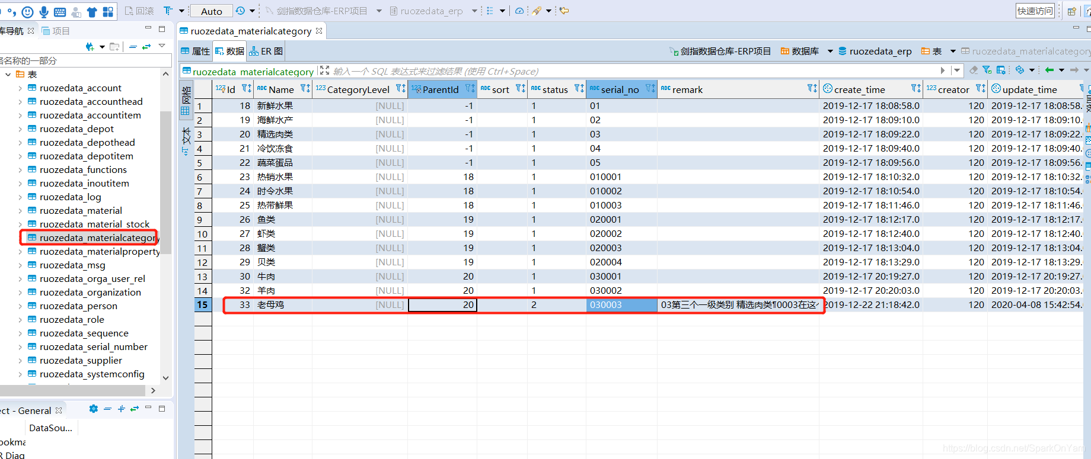The image size is (1091, 459).
Task: Click the microphone icon in the top toolbar
Action: pos(43,12)
